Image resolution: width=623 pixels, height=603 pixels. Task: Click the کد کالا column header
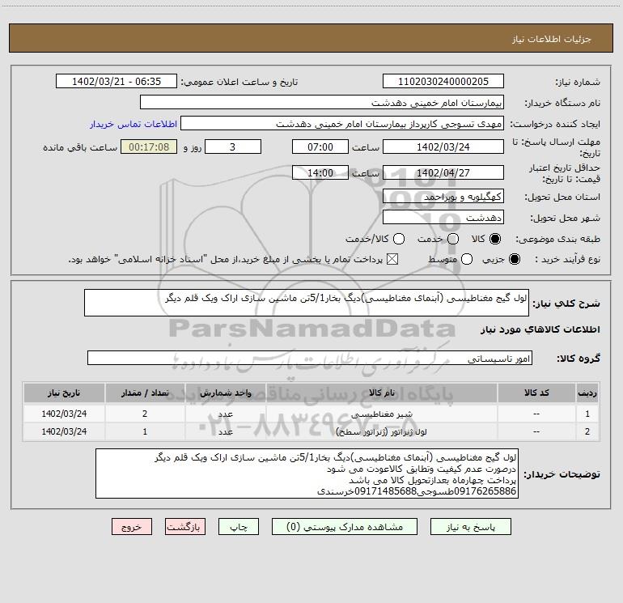pos(536,393)
